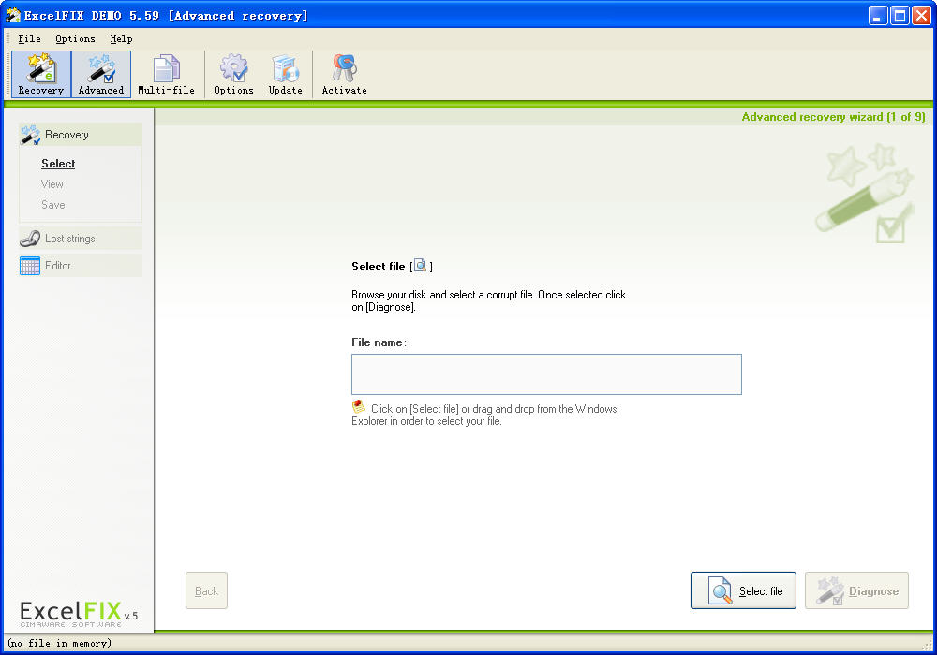Collapse the Recovery sidebar section

(81, 135)
